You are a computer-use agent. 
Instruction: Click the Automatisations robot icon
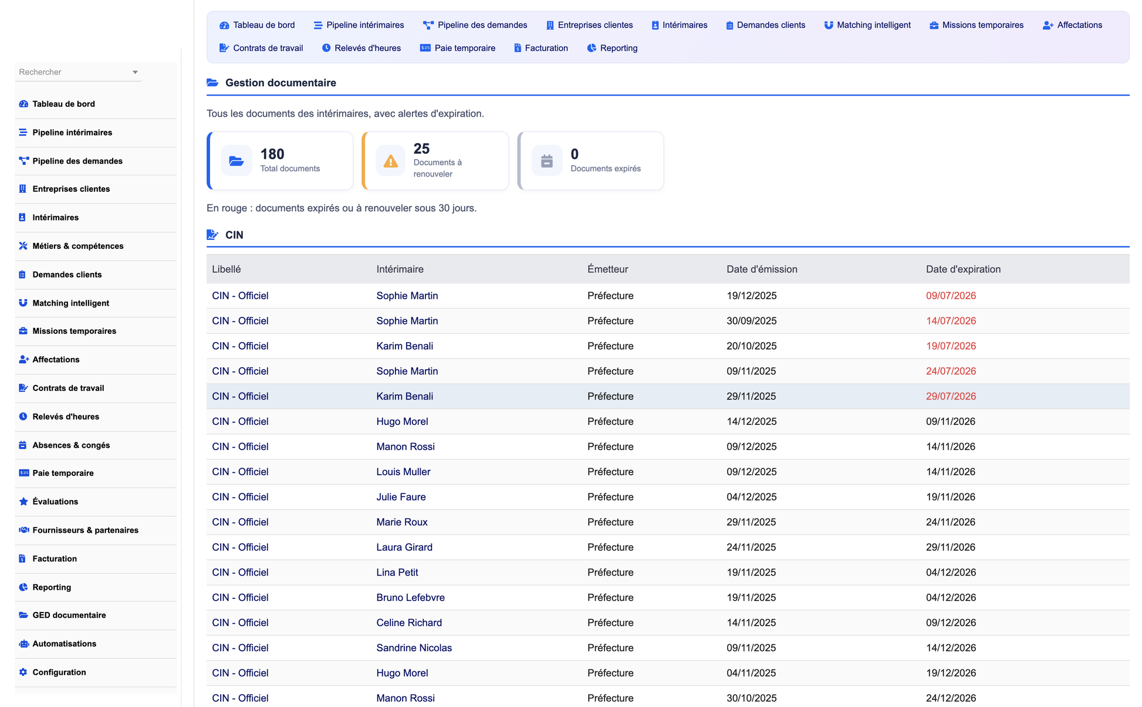[23, 644]
